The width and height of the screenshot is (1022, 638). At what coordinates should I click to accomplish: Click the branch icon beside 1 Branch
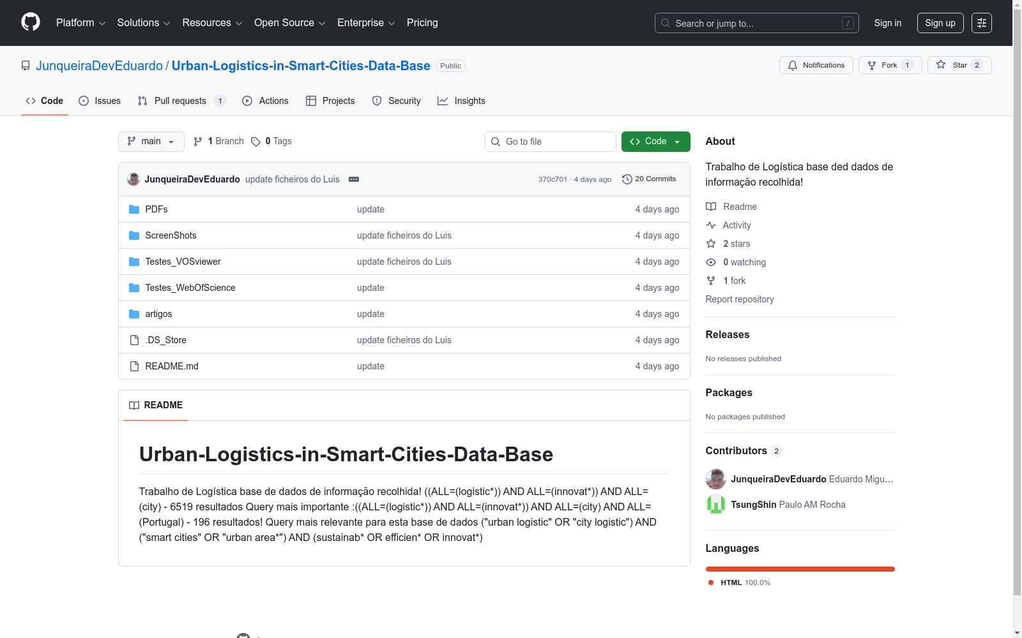coord(198,142)
